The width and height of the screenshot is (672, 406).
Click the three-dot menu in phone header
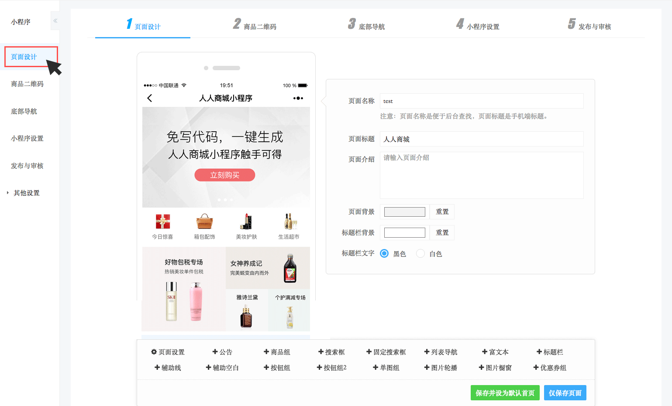298,98
